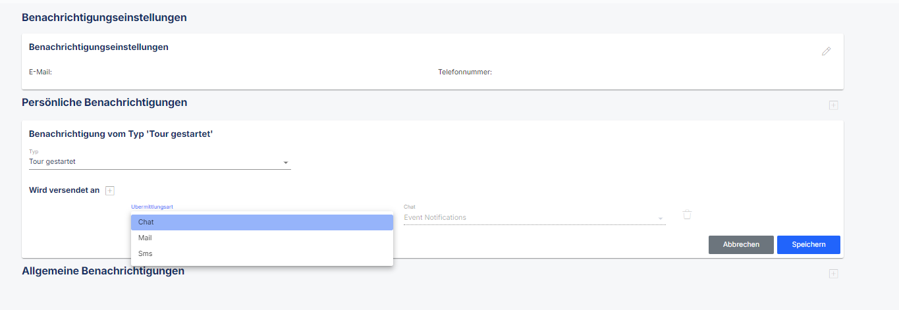
Task: Click the plus icon beside 'Wird versendet an'
Action: pyautogui.click(x=110, y=190)
